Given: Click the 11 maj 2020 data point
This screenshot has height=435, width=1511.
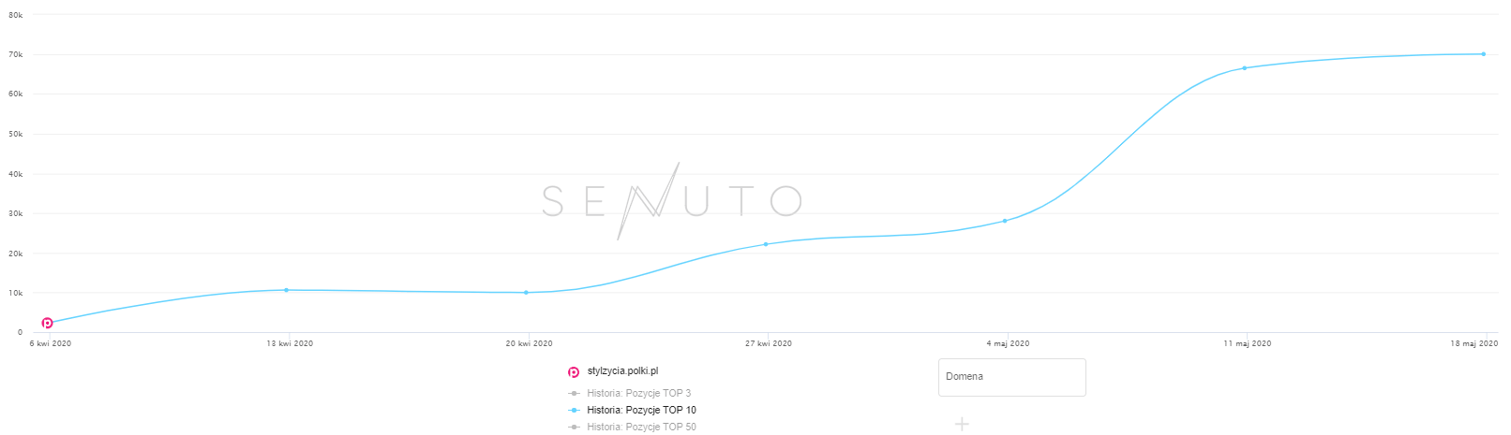Looking at the screenshot, I should pyautogui.click(x=1245, y=68).
